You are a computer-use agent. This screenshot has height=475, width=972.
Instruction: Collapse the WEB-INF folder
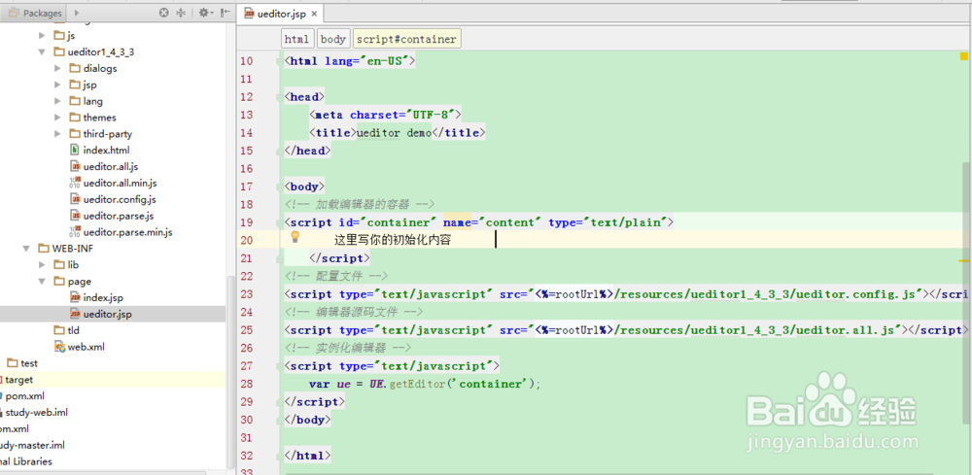pyautogui.click(x=26, y=249)
